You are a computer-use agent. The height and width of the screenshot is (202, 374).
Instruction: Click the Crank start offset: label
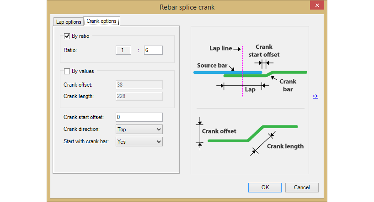coord(84,117)
